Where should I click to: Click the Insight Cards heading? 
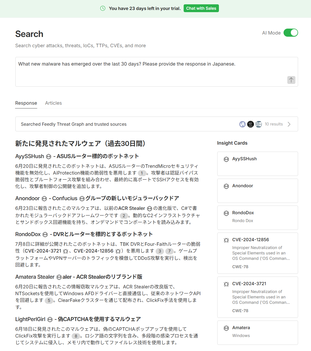[x=232, y=143]
